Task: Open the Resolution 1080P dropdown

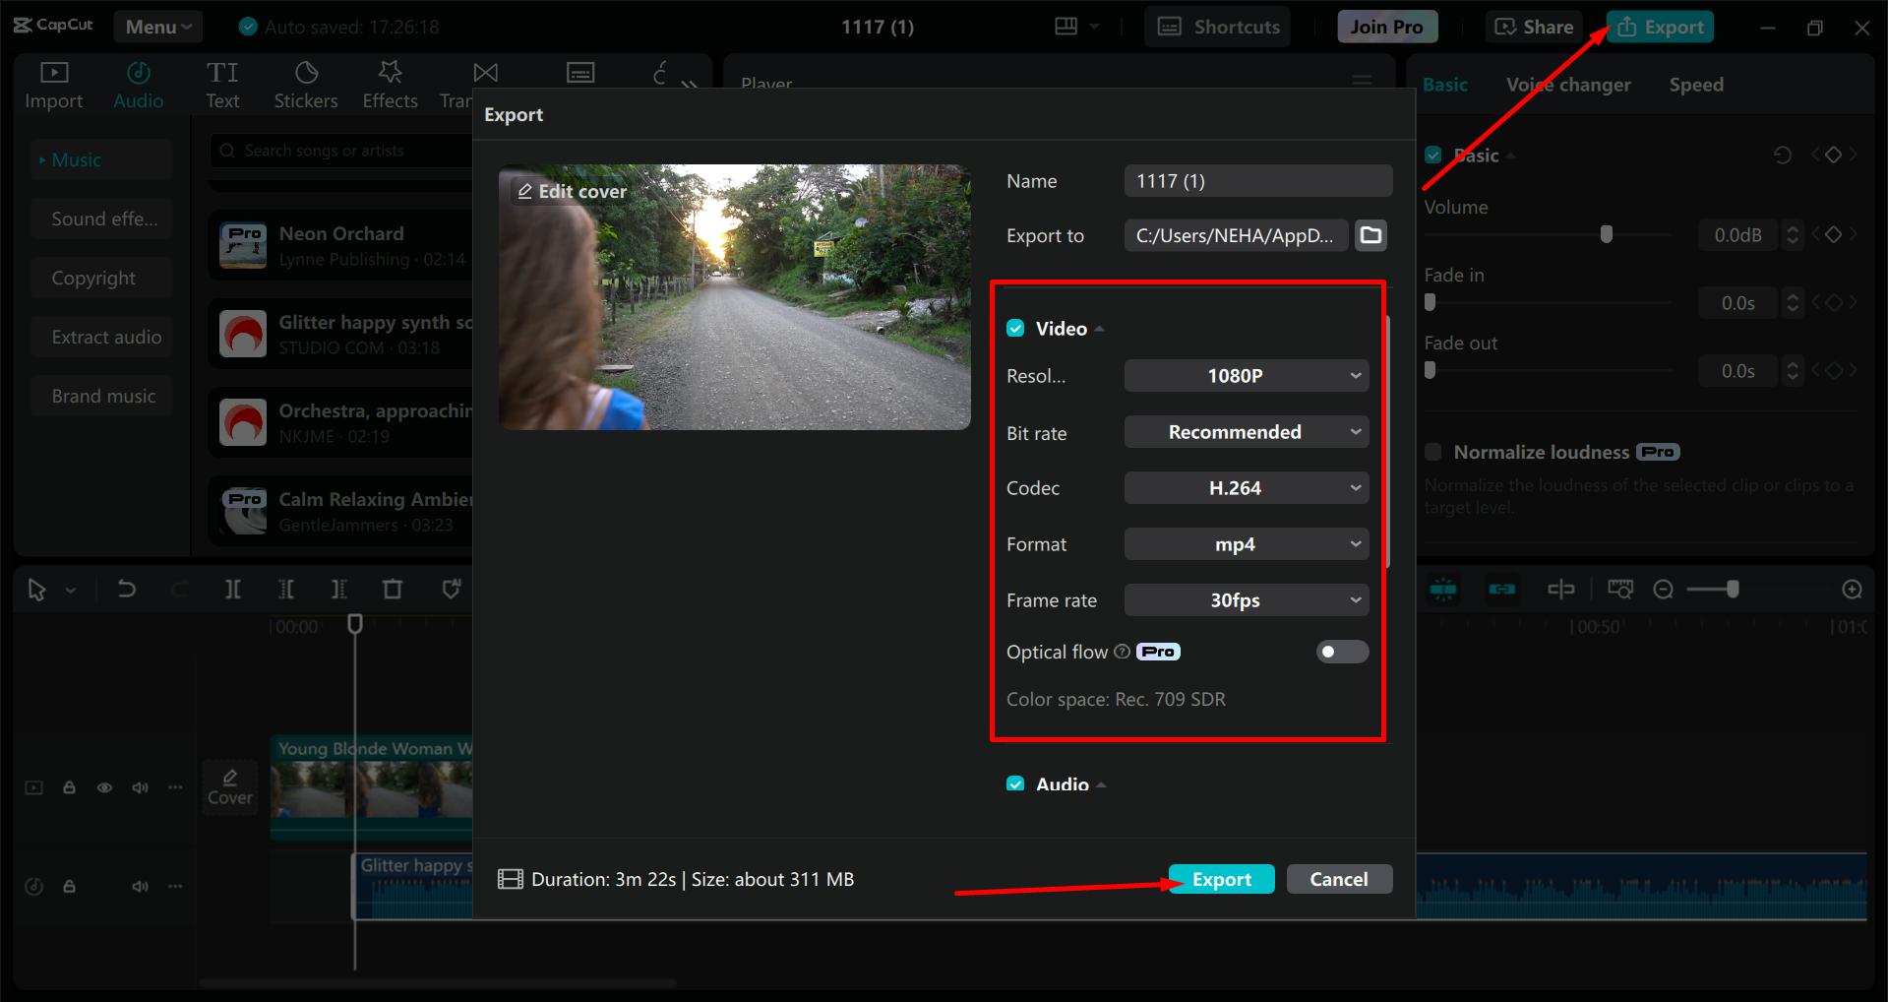Action: tap(1246, 376)
